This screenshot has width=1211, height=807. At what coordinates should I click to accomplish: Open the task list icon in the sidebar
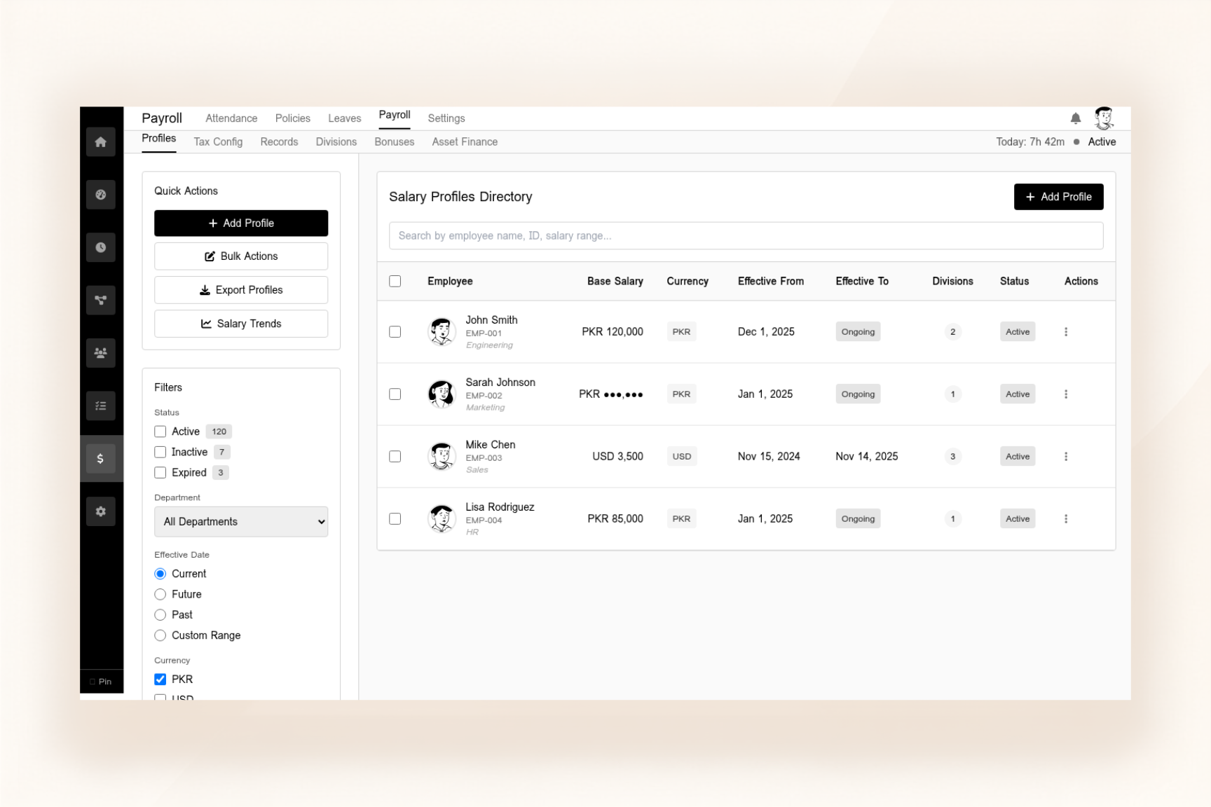point(101,406)
